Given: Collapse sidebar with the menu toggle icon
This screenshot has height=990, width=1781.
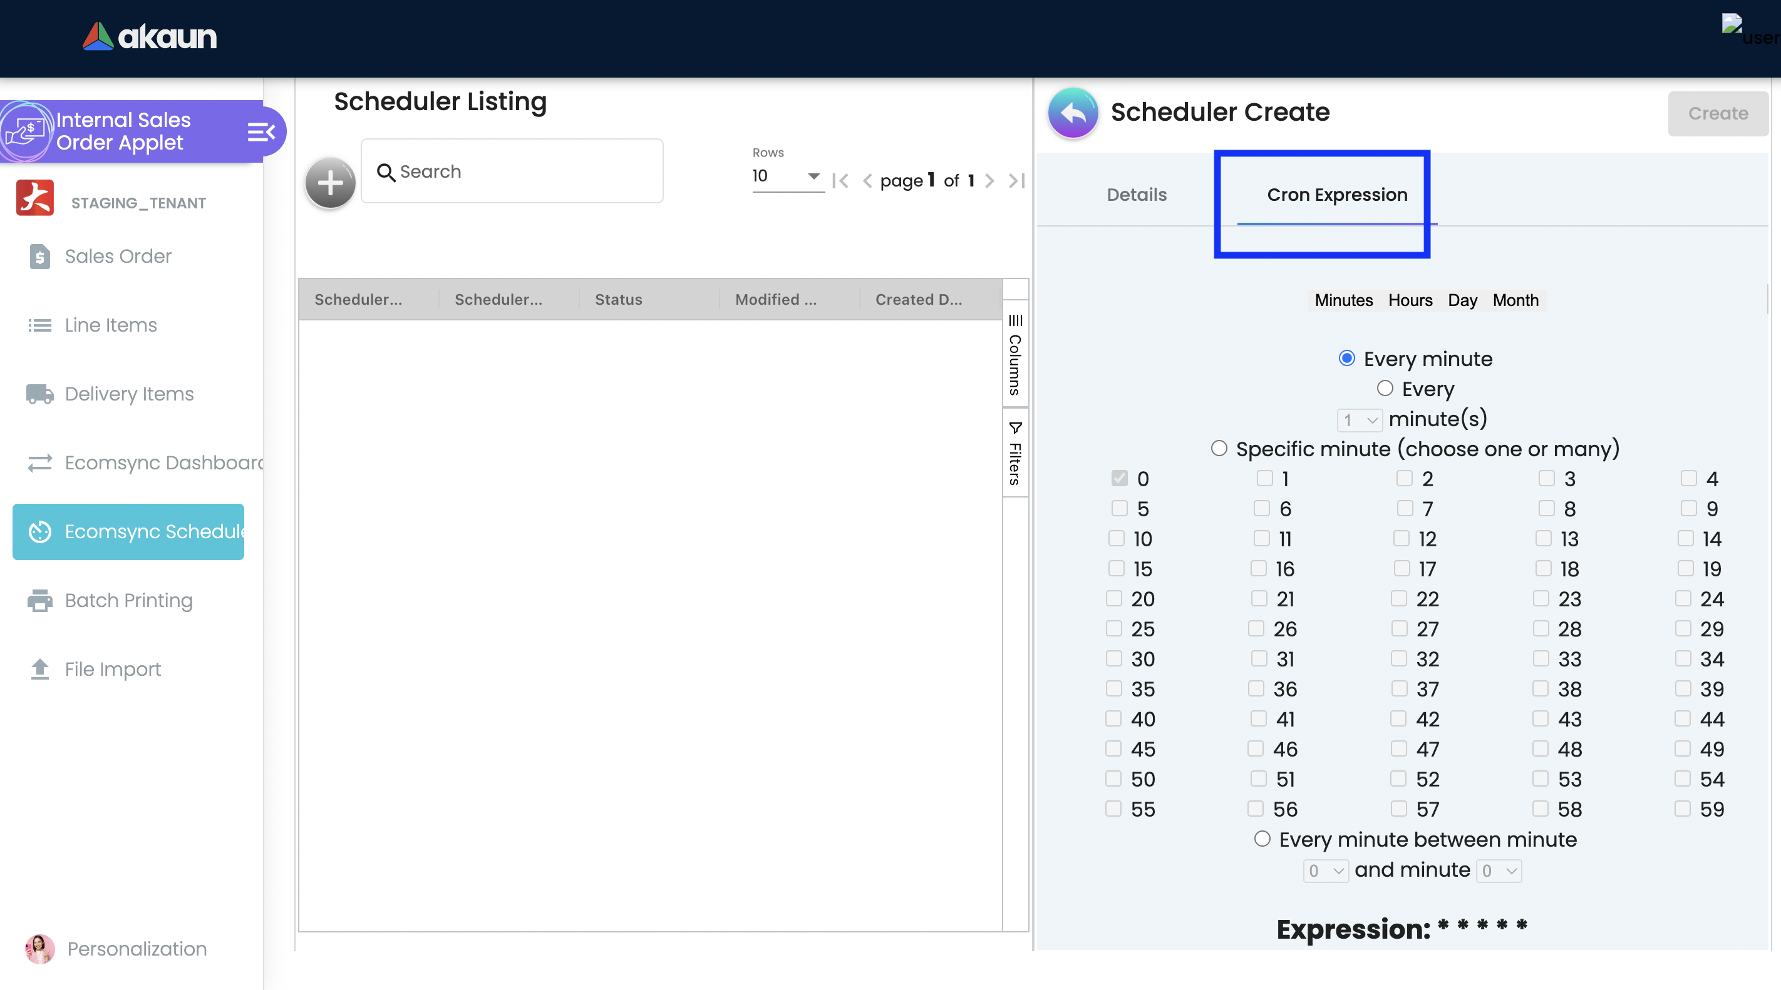Looking at the screenshot, I should click(x=261, y=131).
